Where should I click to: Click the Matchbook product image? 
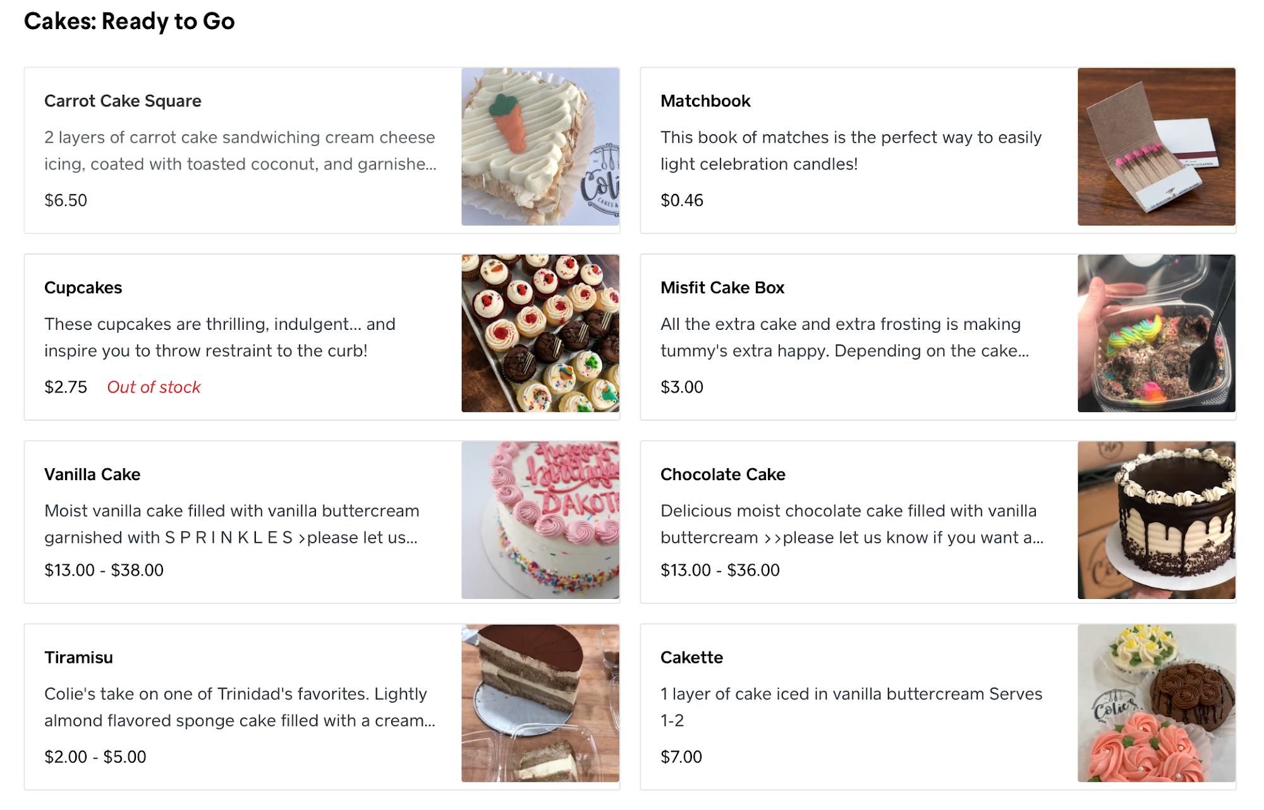pyautogui.click(x=1156, y=147)
